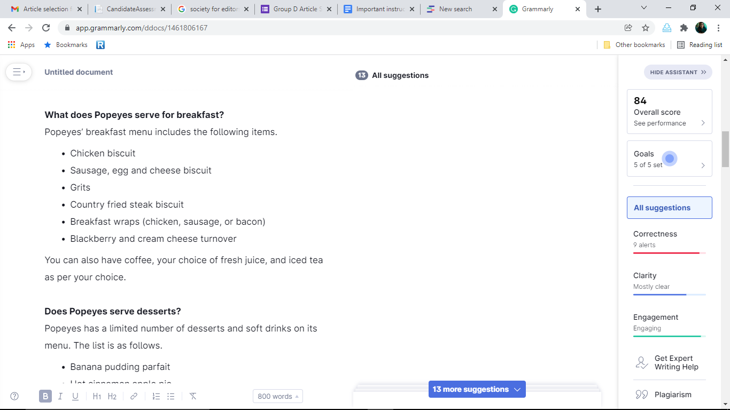Apply bulleted list formatting

[x=171, y=396]
